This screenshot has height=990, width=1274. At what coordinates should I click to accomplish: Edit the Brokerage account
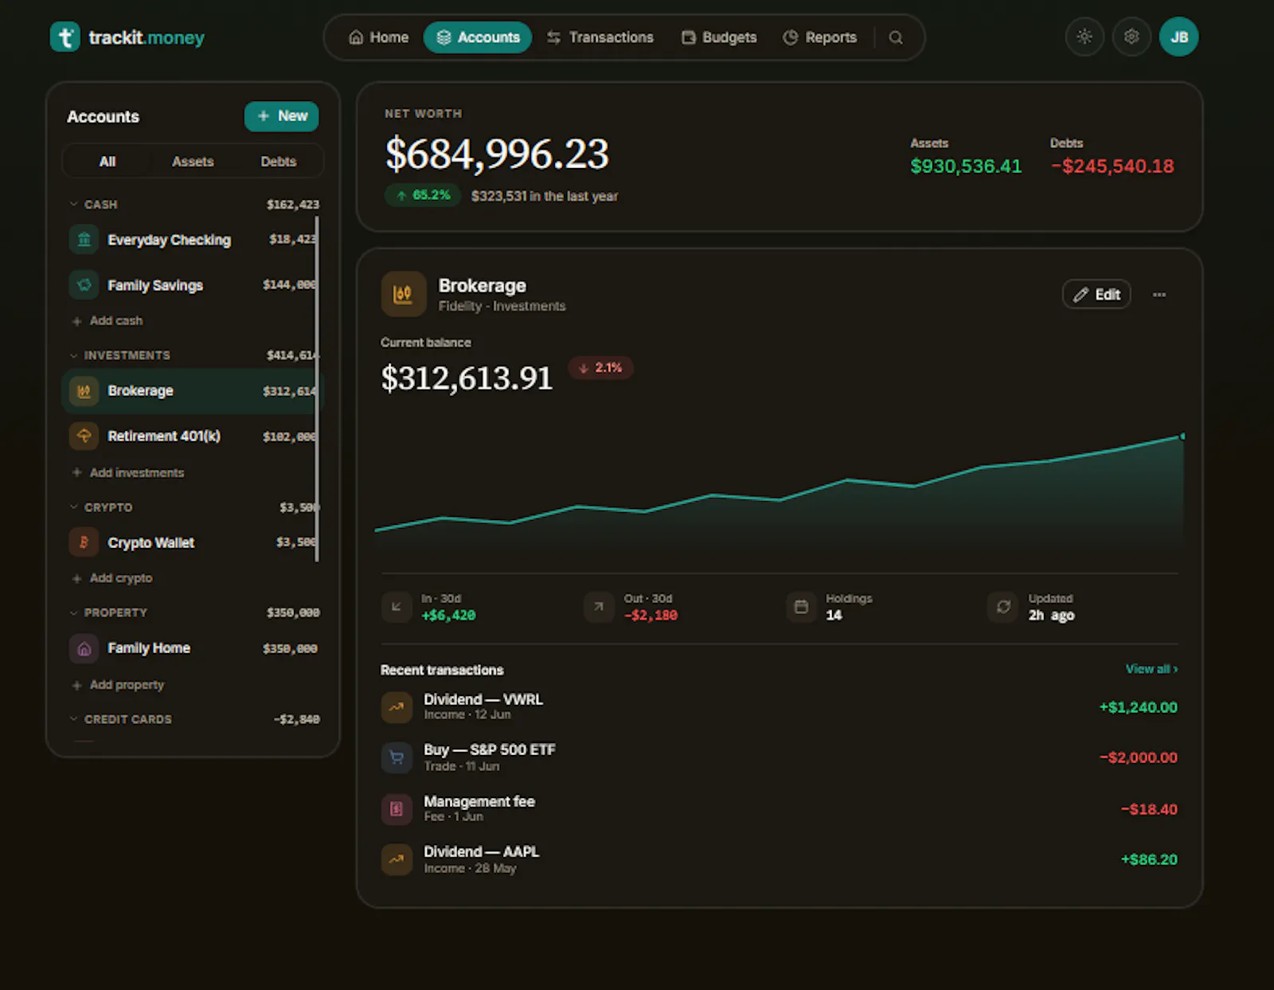pyautogui.click(x=1096, y=295)
